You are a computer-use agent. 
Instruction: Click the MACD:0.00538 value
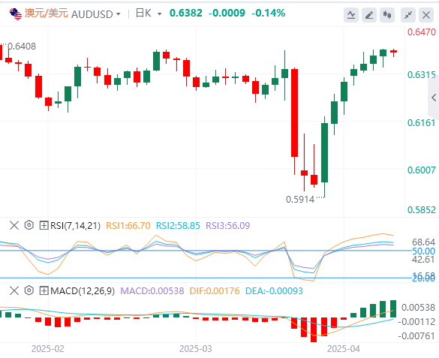coord(152,291)
